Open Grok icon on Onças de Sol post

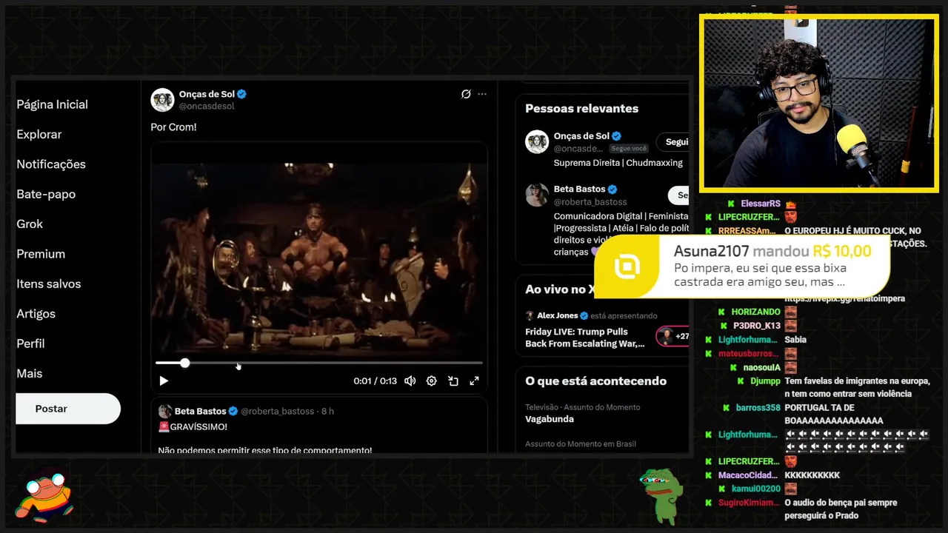466,94
